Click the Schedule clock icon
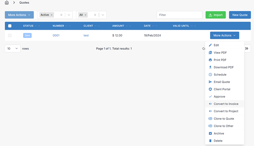This screenshot has height=146, width=254. tap(210, 75)
